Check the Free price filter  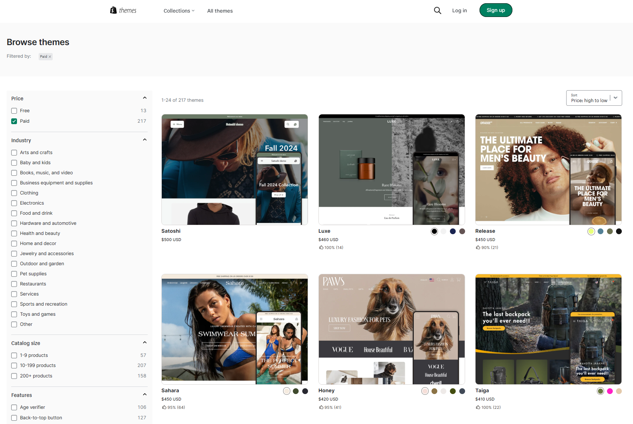coord(14,111)
